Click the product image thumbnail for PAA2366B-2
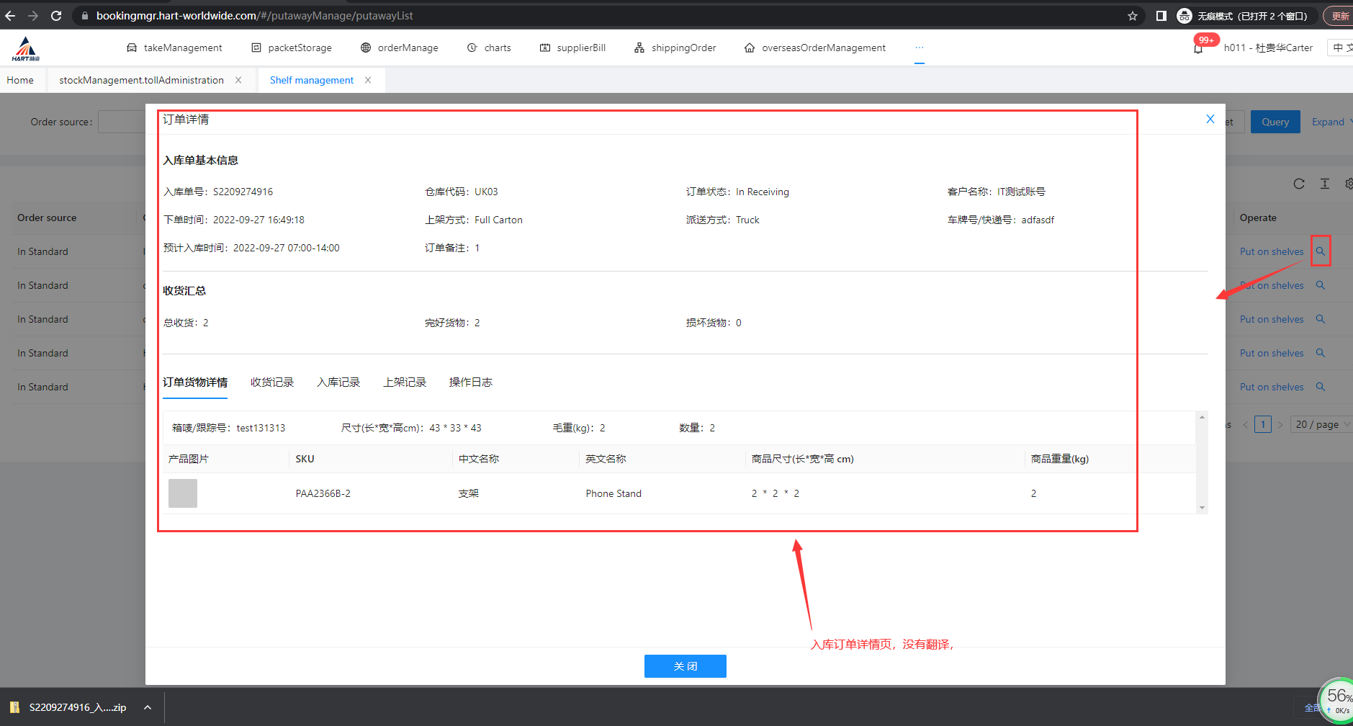 183,493
